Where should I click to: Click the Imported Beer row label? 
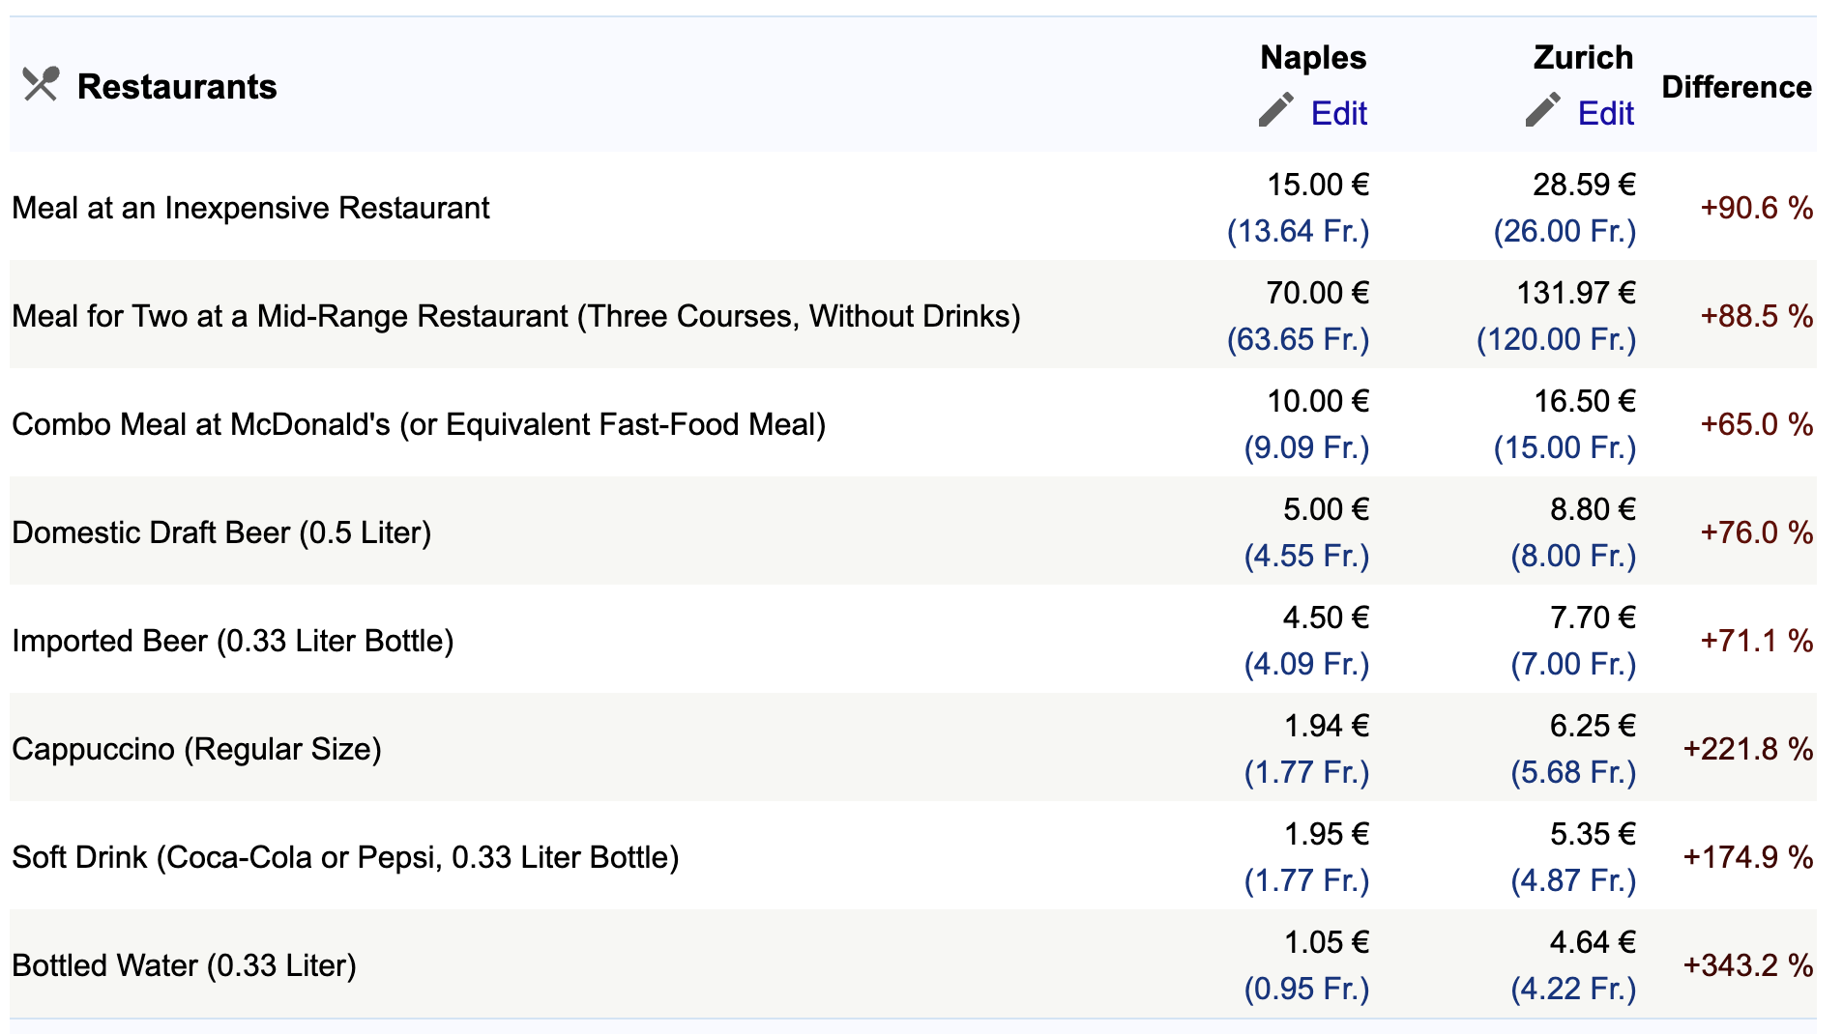pos(232,641)
